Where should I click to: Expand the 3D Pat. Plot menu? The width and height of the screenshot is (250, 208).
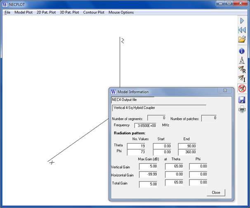(x=69, y=12)
